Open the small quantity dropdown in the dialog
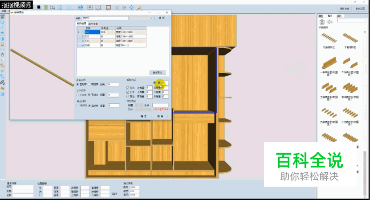This screenshot has height=200, width=370. (139, 105)
